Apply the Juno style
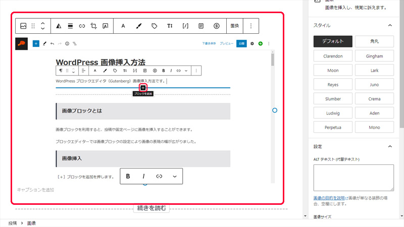The image size is (404, 227). pyautogui.click(x=374, y=85)
